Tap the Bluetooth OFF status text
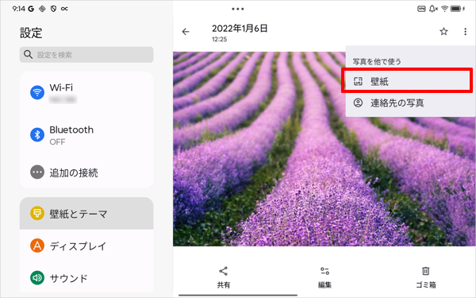Screen dimensions: 476x298 click(x=57, y=142)
